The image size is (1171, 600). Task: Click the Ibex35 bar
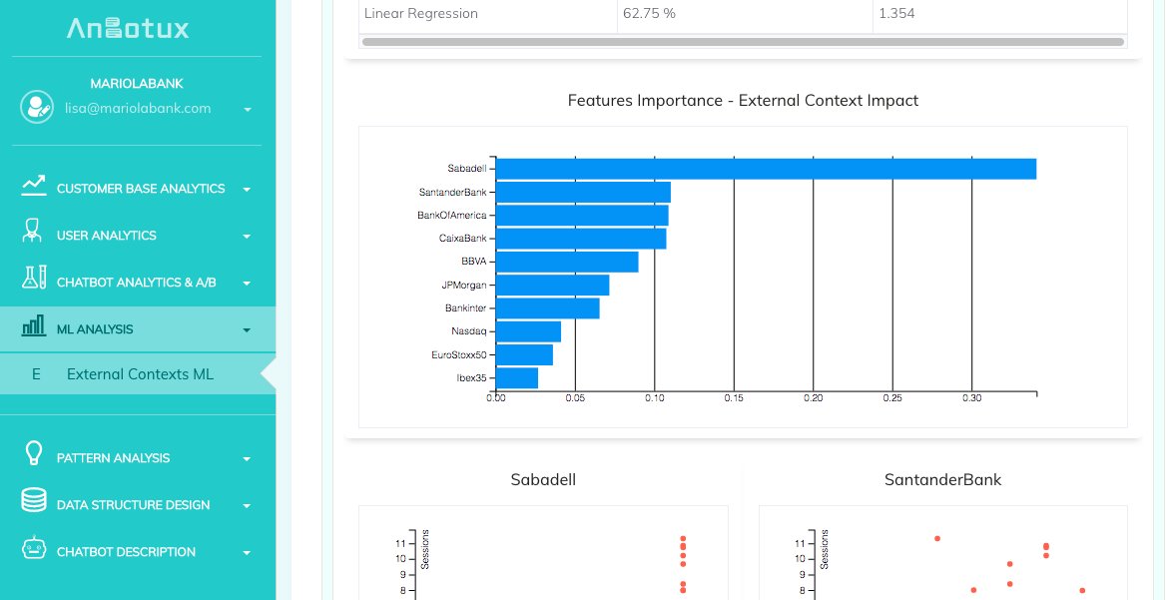pyautogui.click(x=517, y=378)
